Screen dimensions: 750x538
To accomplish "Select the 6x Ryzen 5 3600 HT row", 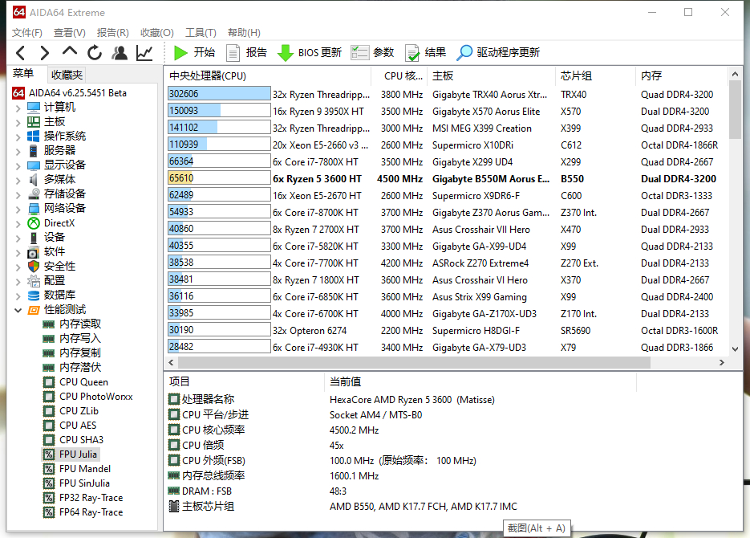I will pos(448,178).
